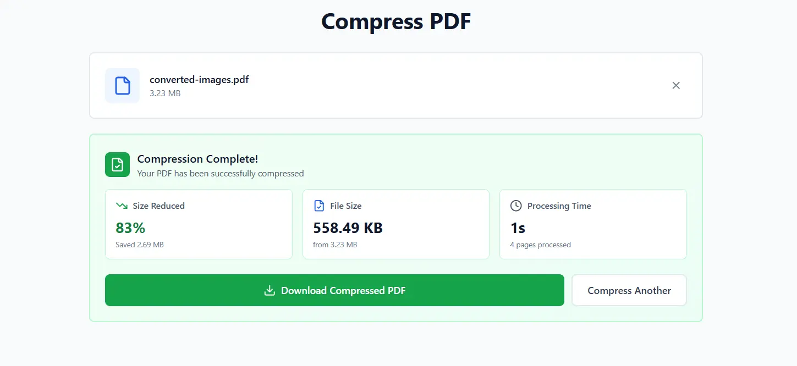Click the 83% size reduction value
Viewport: 797px width, 366px height.
[x=130, y=228]
